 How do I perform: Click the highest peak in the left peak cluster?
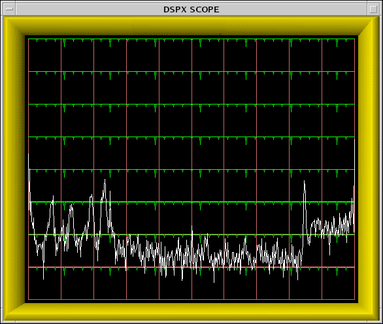pyautogui.click(x=105, y=182)
